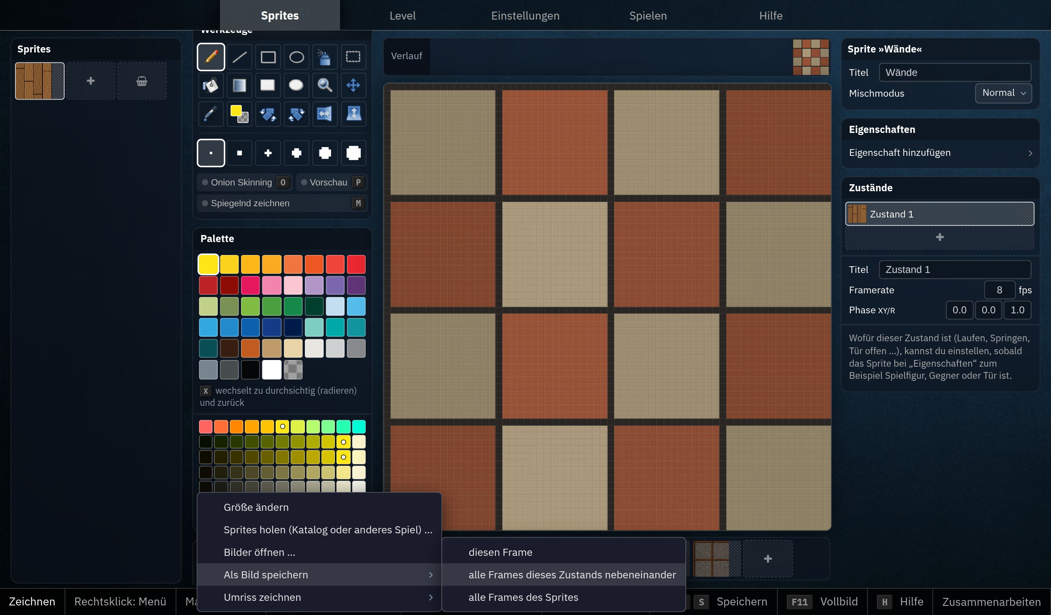Image resolution: width=1051 pixels, height=615 pixels.
Task: Open the Einstellungen tab
Action: coord(525,15)
